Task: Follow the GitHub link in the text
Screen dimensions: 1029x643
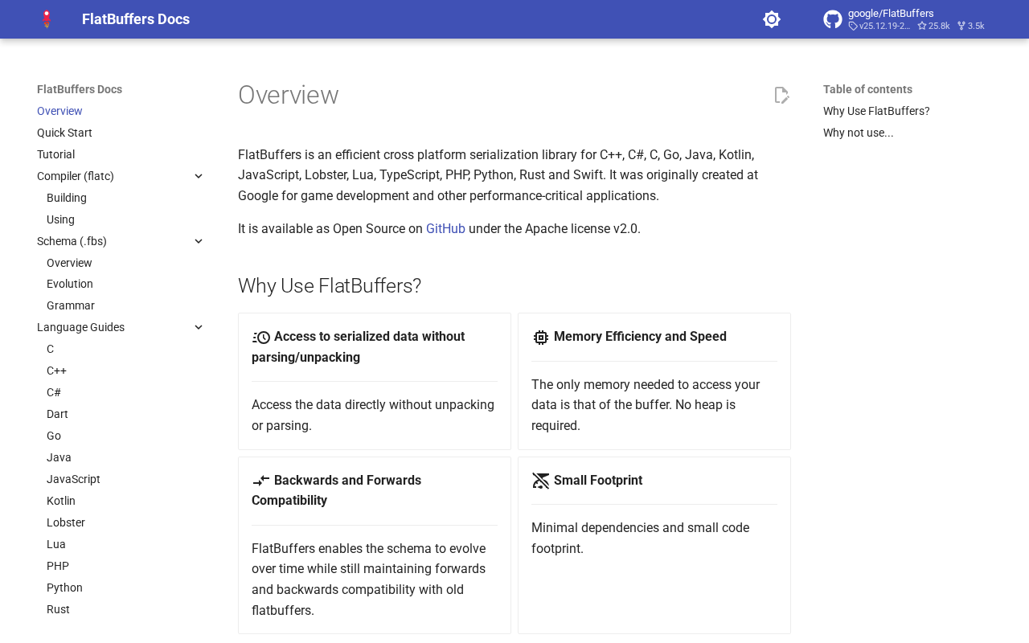Action: click(x=445, y=229)
